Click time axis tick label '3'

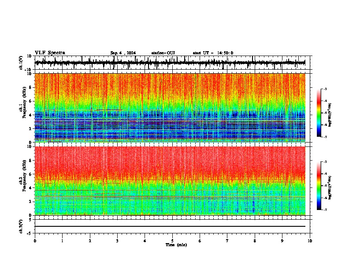point(117,241)
